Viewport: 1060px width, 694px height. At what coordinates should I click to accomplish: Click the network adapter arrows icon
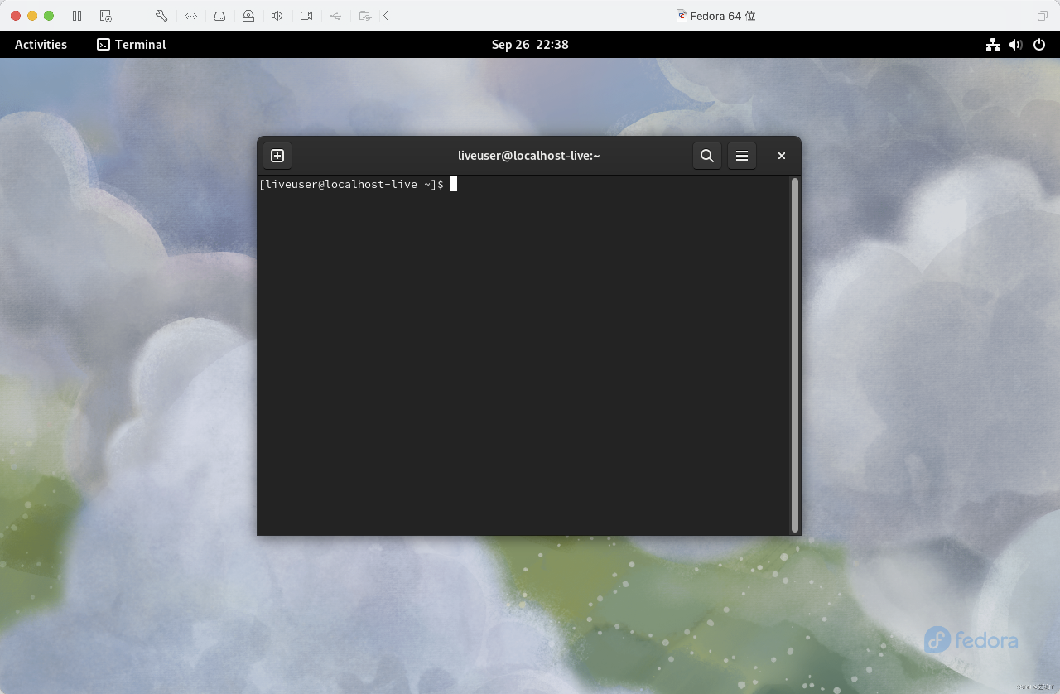pos(190,16)
